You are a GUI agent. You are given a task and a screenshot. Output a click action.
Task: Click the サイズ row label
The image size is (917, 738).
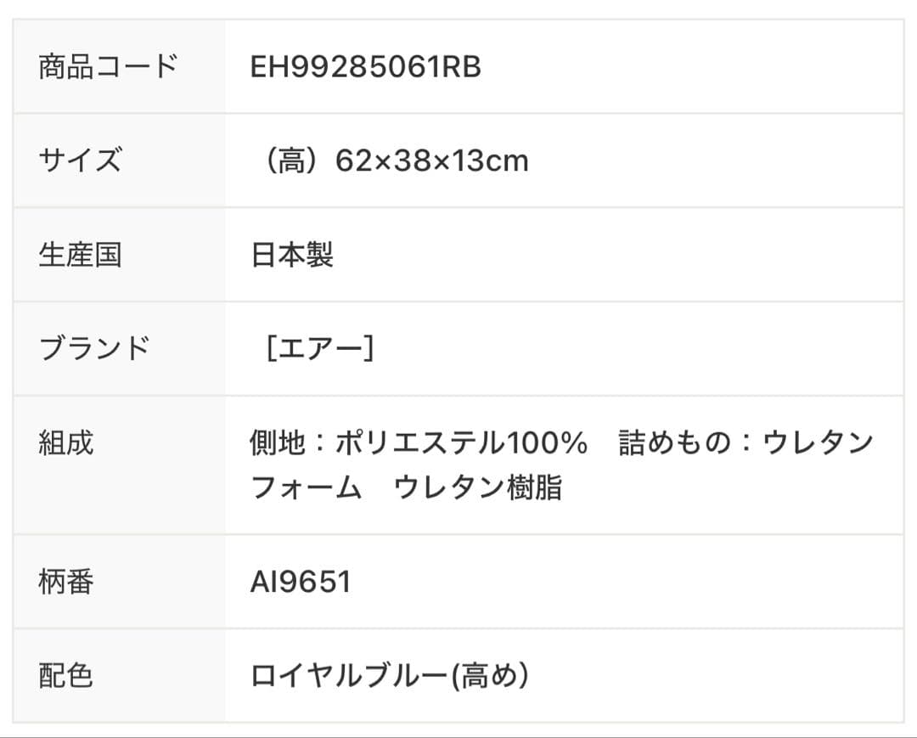(80, 160)
